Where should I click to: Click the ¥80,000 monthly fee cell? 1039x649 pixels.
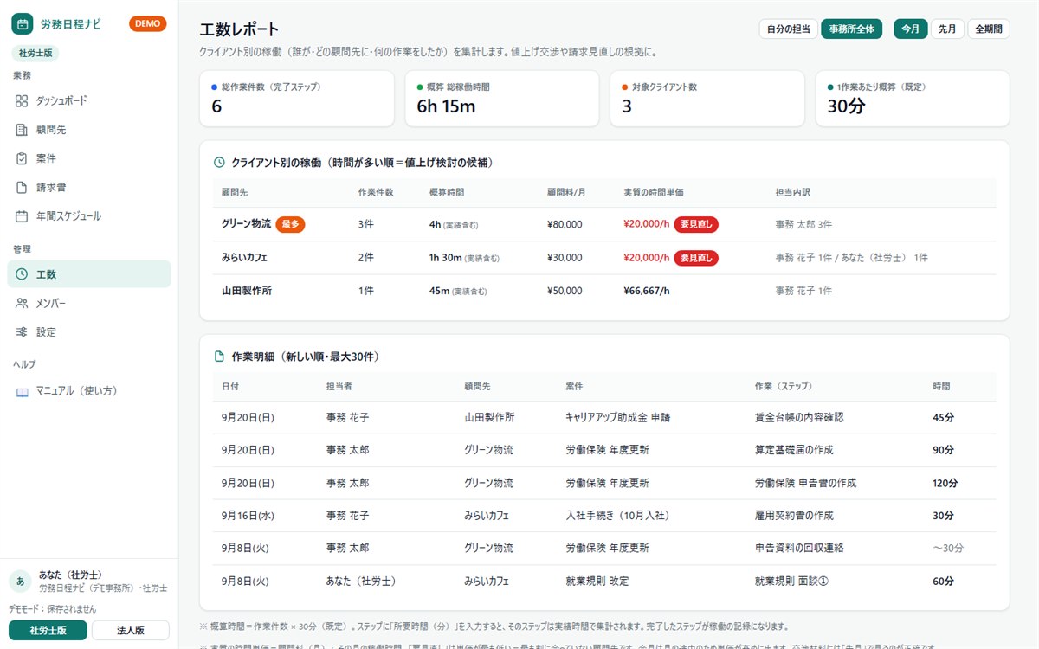point(565,224)
